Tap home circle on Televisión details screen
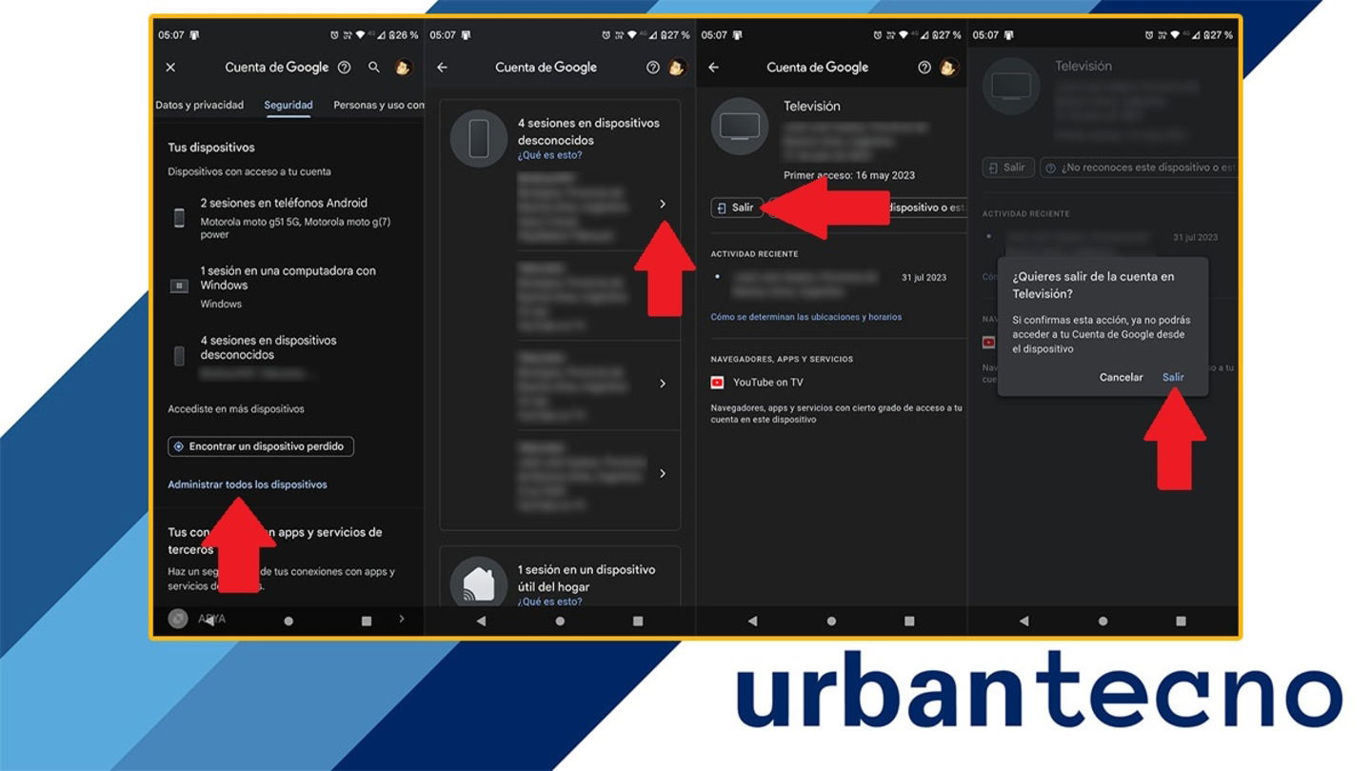 pyautogui.click(x=831, y=621)
